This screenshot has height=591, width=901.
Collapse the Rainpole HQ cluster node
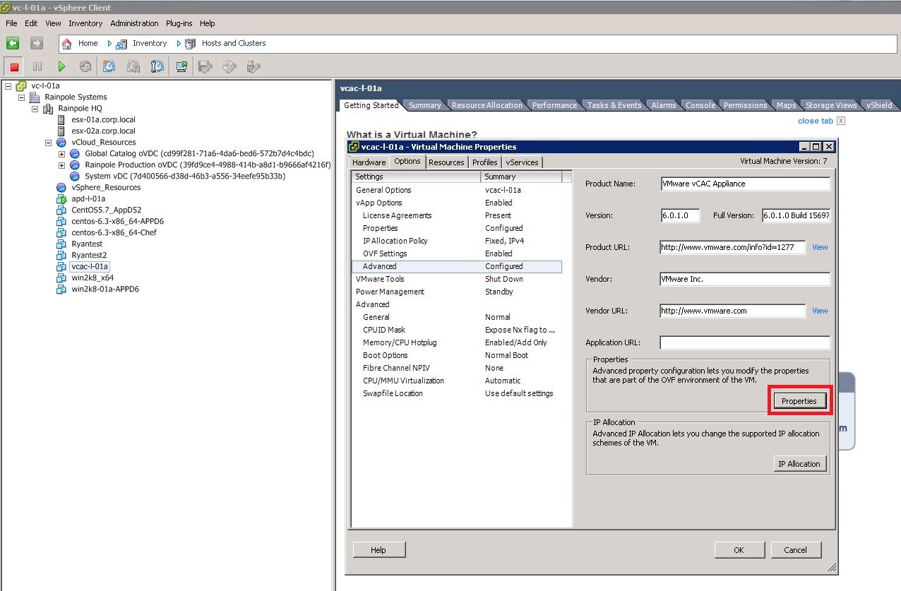tap(35, 109)
